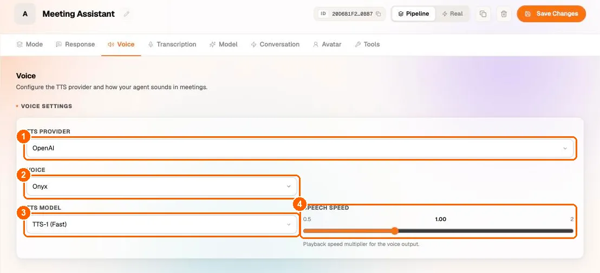Open the TTS Provider dropdown showing OpenAI

(300, 148)
